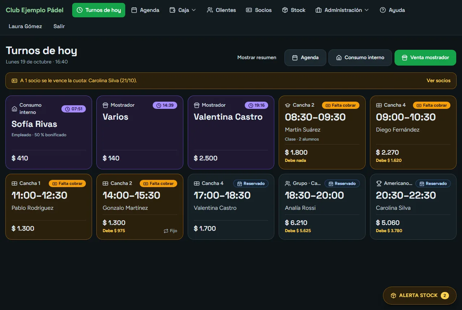Open the Clientes menu item

(x=222, y=10)
